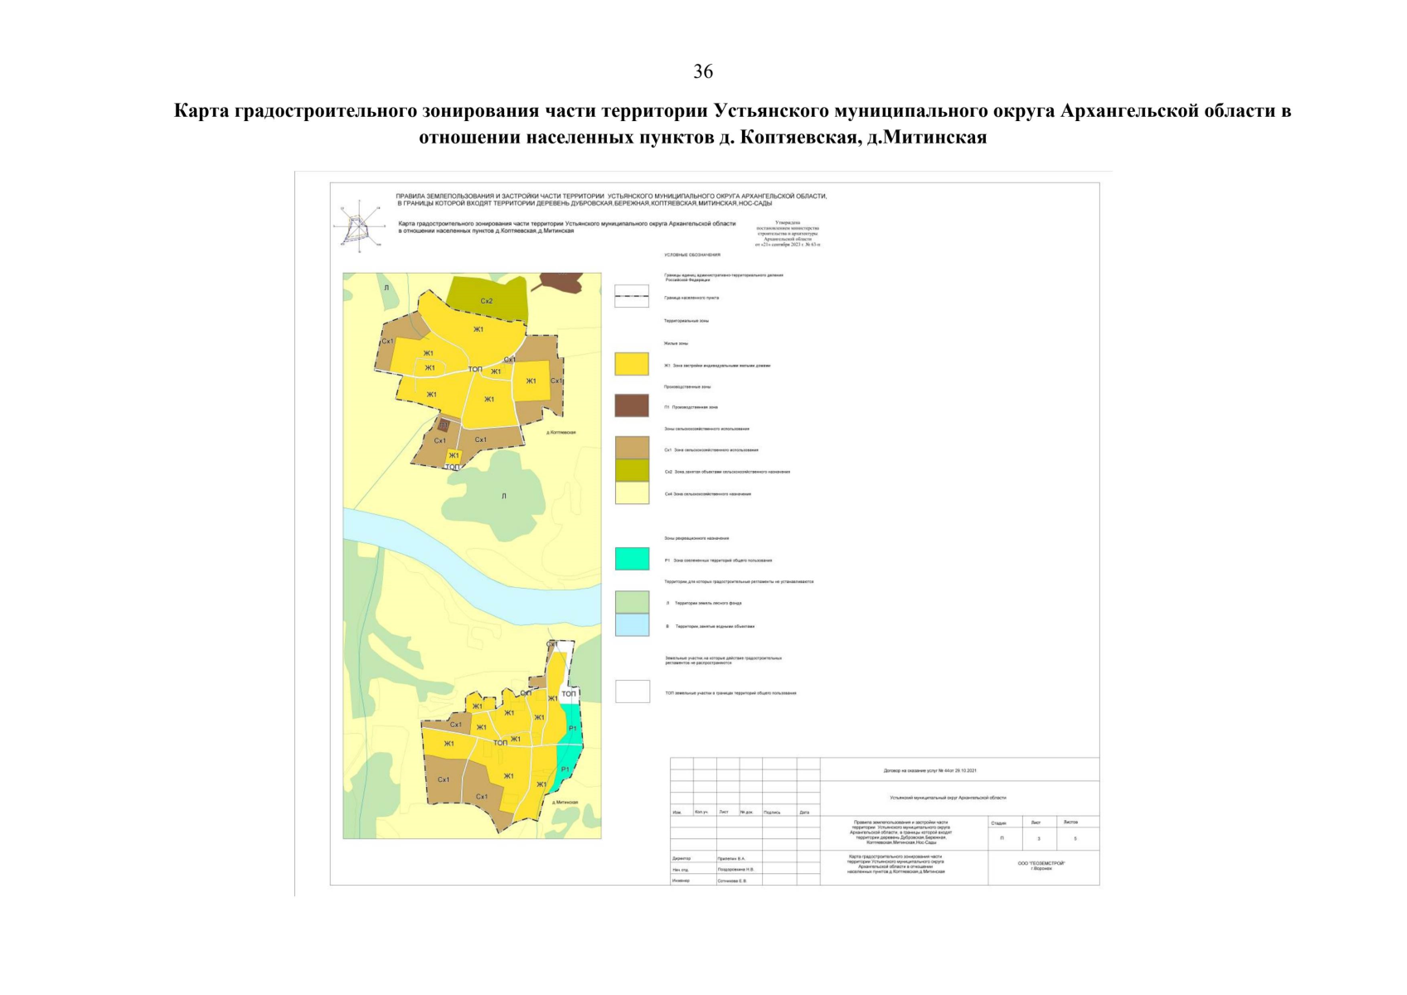Image resolution: width=1407 pixels, height=995 pixels.
Task: Select the brown П1 production zone legend swatch
Action: pyautogui.click(x=631, y=406)
